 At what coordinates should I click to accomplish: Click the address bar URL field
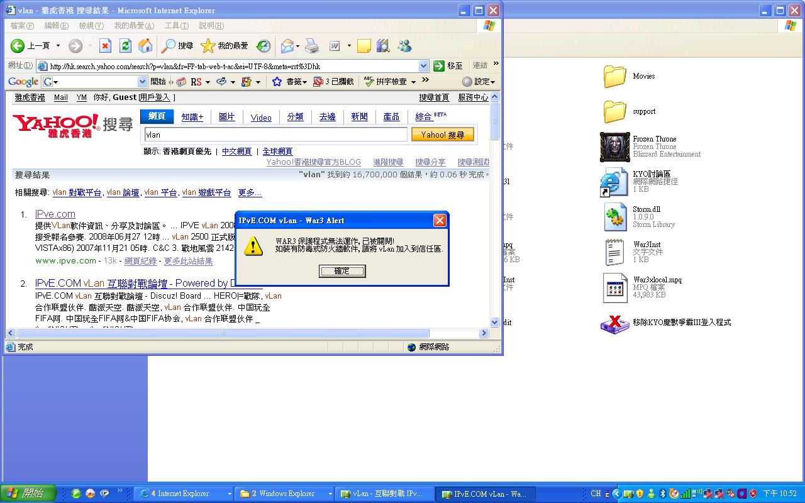[x=233, y=66]
